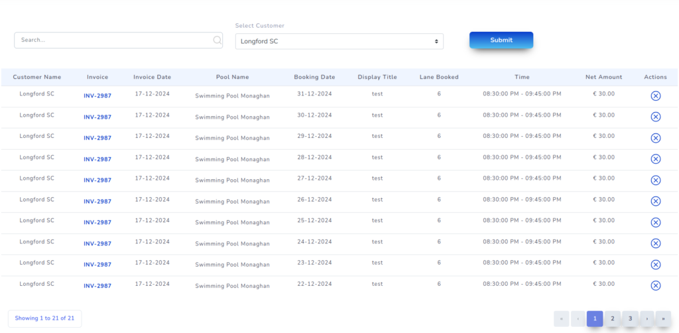Click cancel icon for 29-12-2024 booking
Screen dimensions: 679x333
click(x=655, y=138)
